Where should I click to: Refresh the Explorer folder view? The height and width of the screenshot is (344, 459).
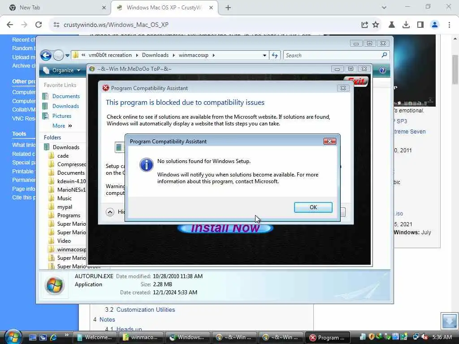tap(275, 55)
